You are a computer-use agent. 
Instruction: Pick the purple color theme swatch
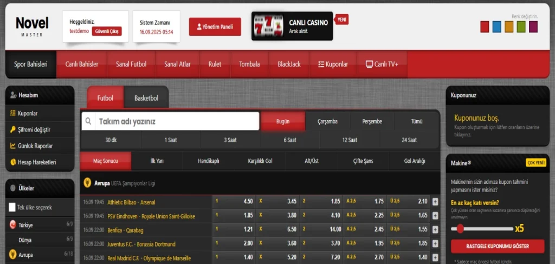pos(533,27)
